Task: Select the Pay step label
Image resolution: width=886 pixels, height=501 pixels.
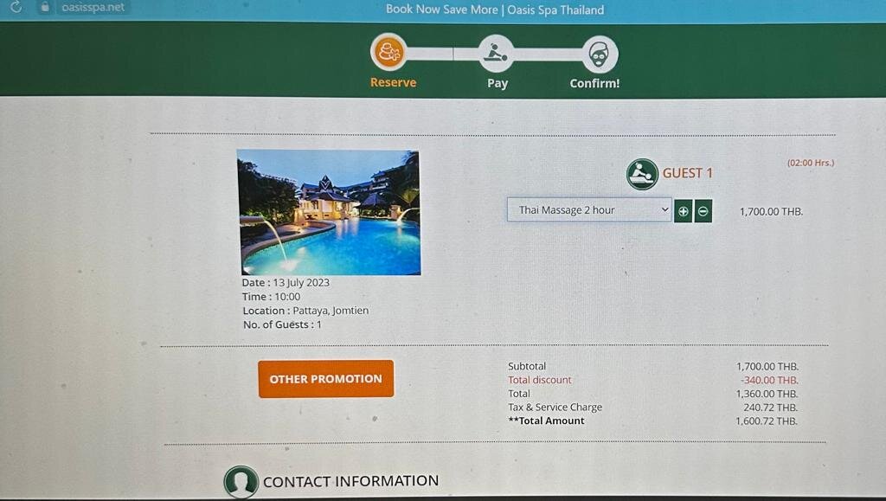Action: click(x=498, y=84)
